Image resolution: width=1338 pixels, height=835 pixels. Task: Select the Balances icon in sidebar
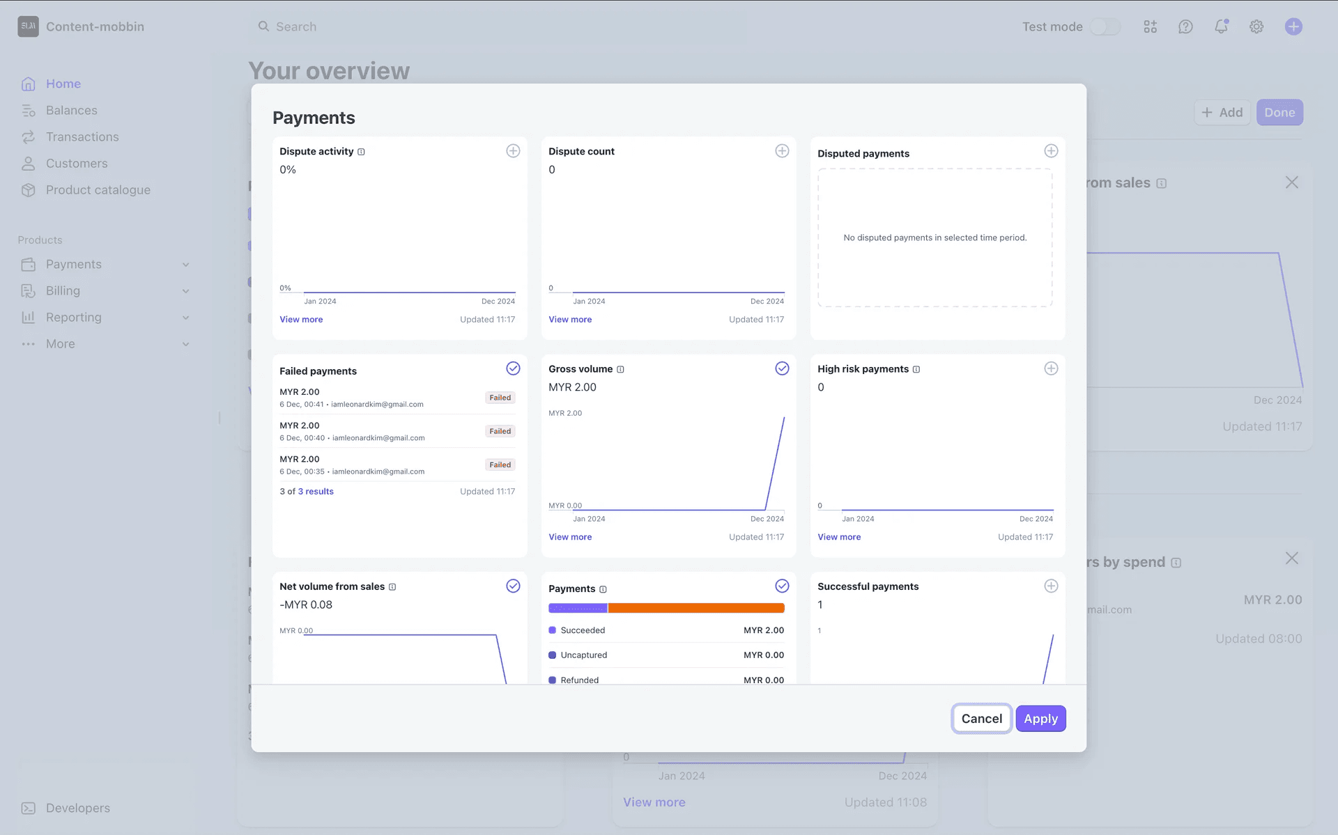28,110
